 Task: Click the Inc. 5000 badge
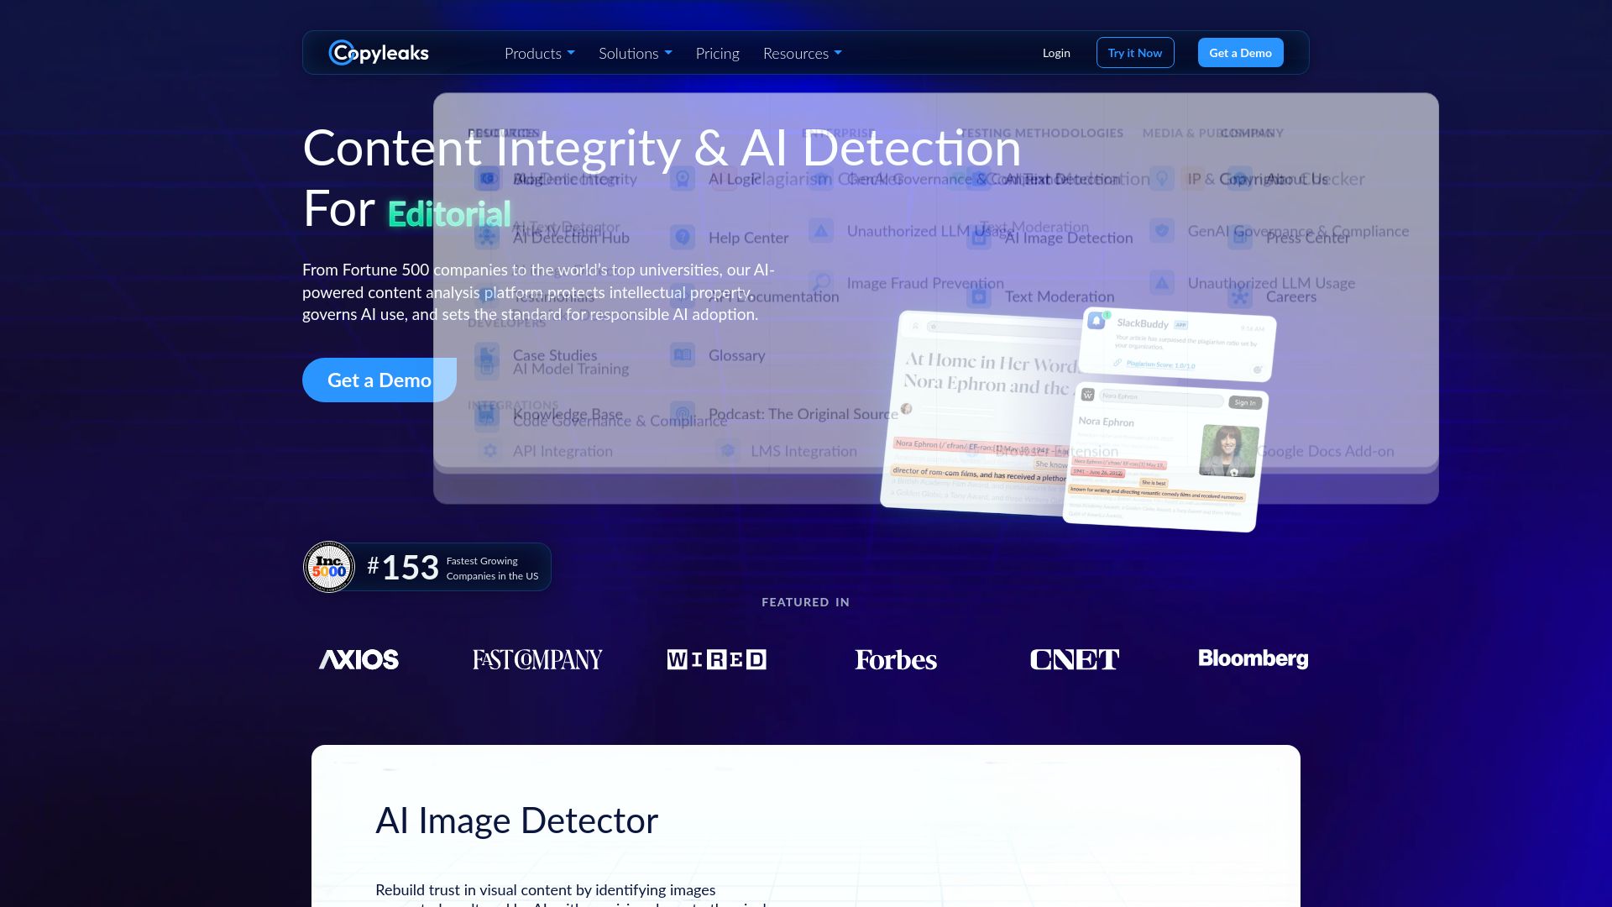click(329, 567)
